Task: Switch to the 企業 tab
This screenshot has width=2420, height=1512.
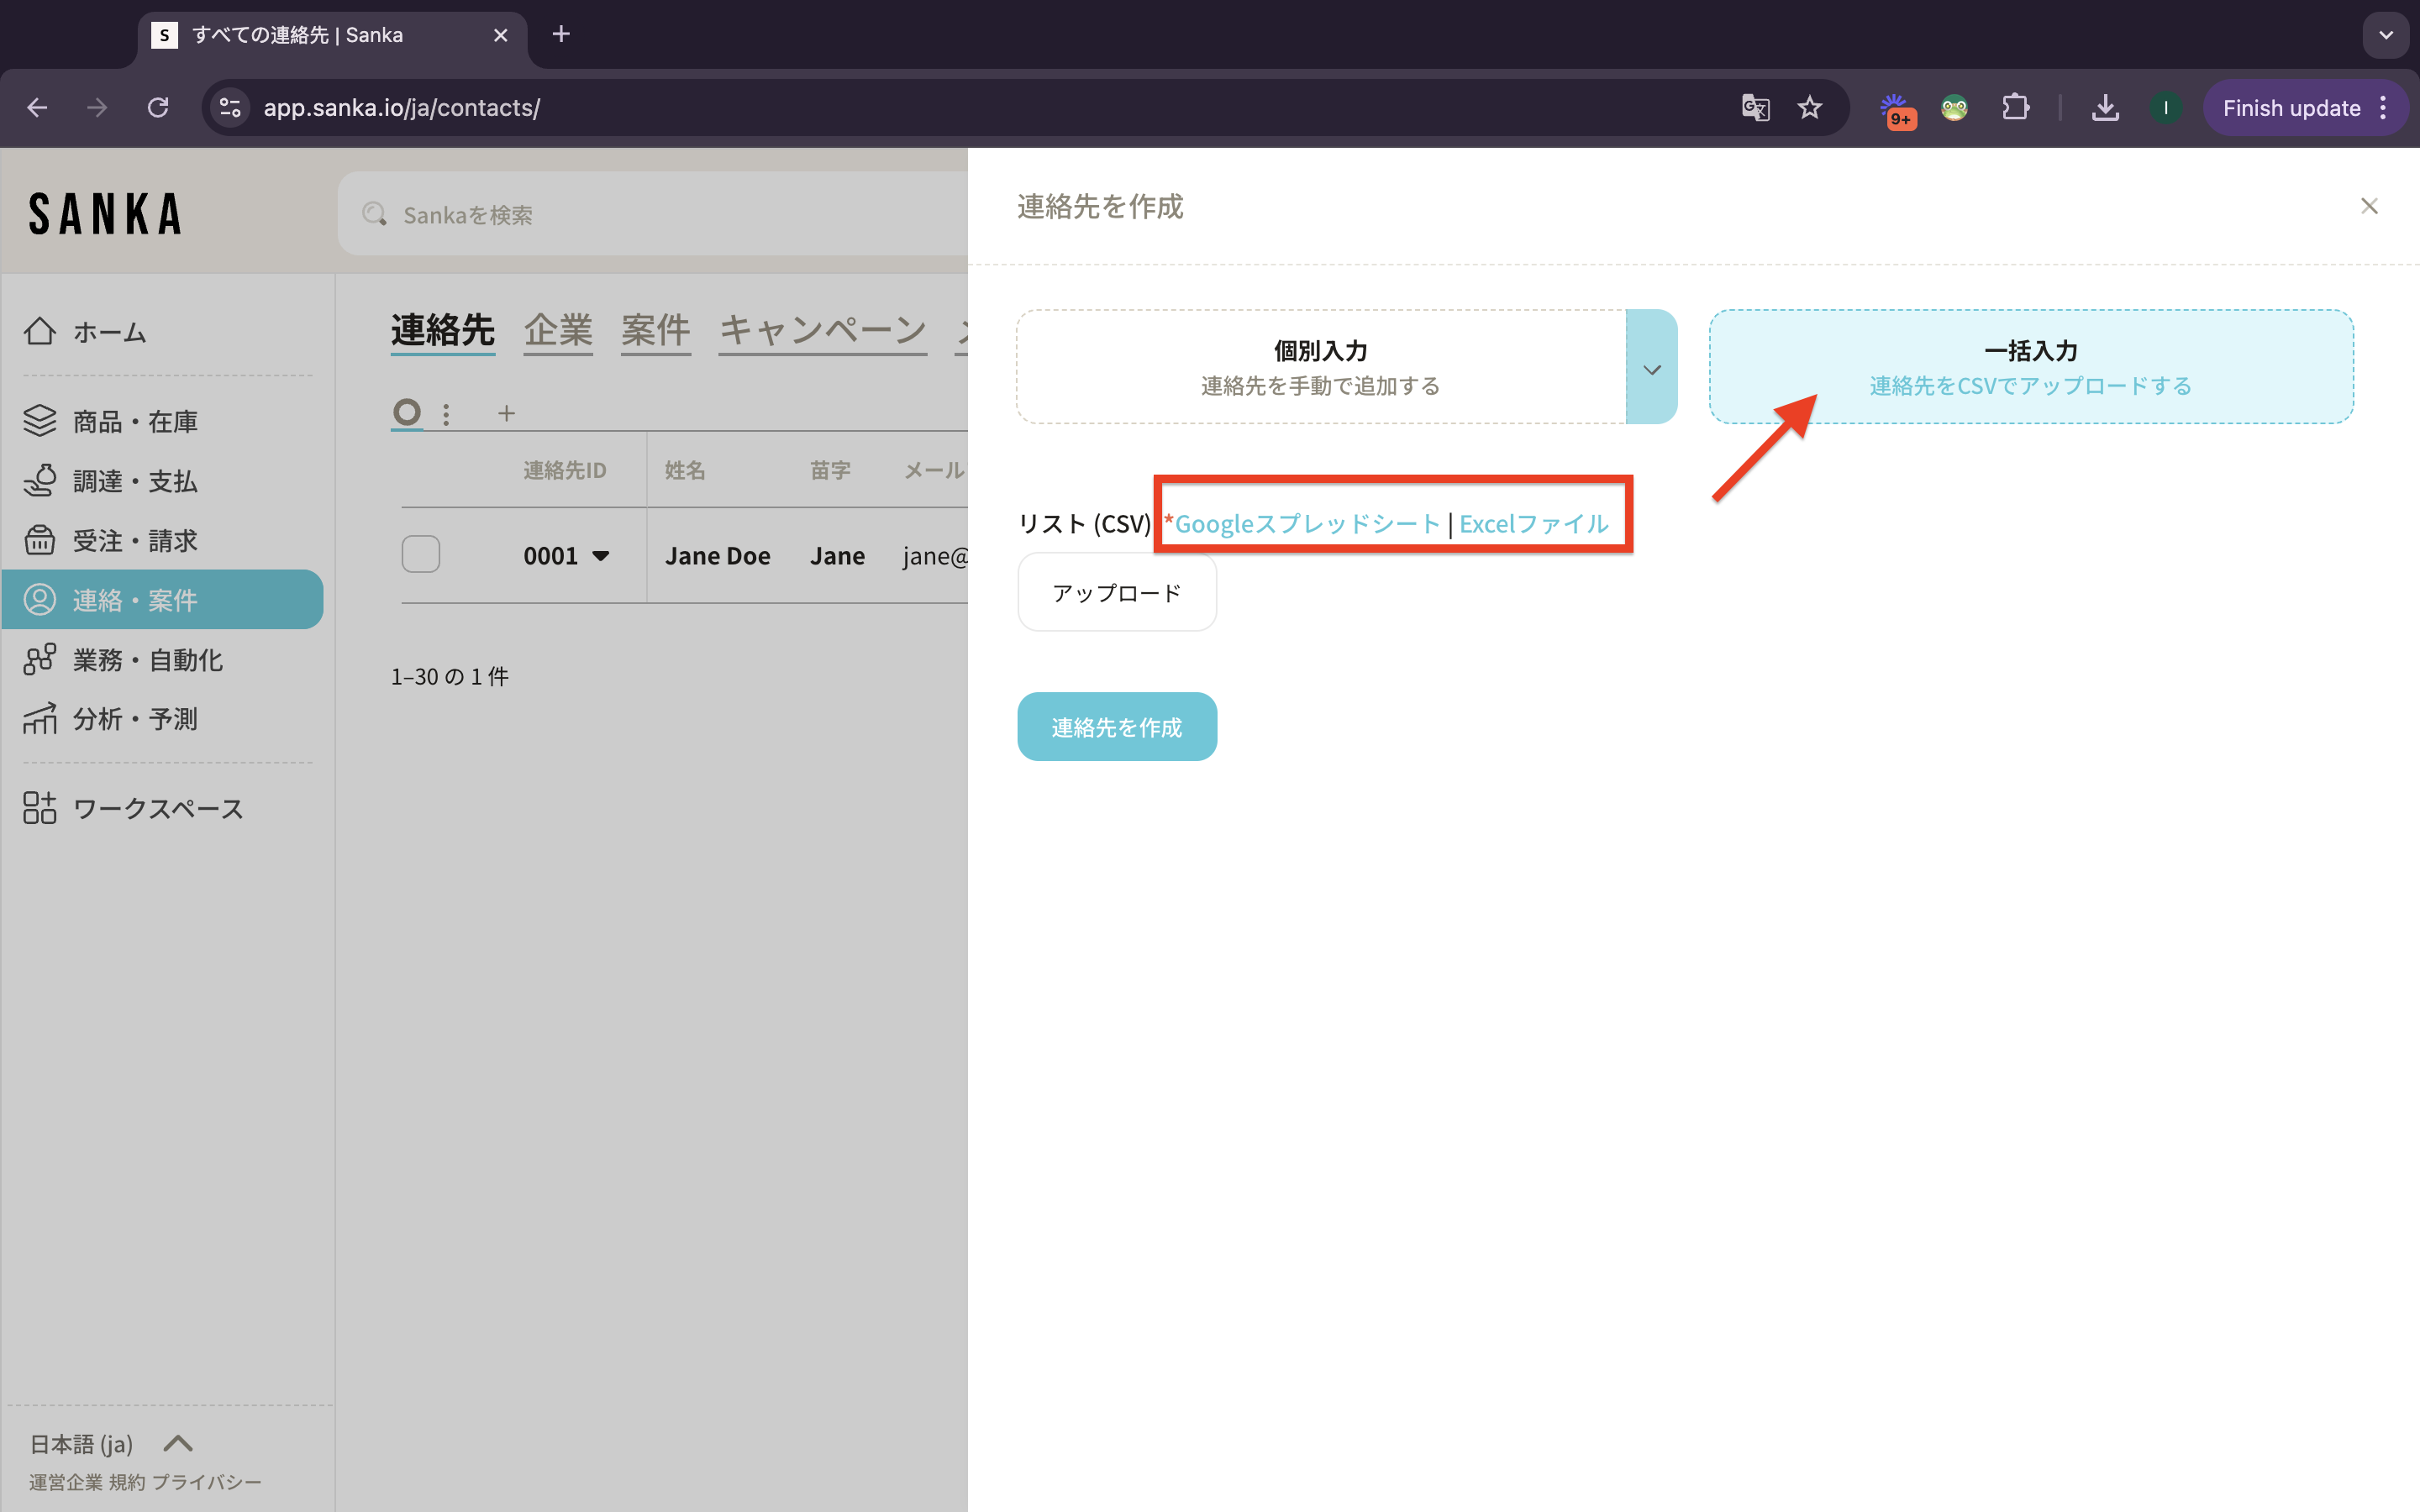Action: click(558, 330)
